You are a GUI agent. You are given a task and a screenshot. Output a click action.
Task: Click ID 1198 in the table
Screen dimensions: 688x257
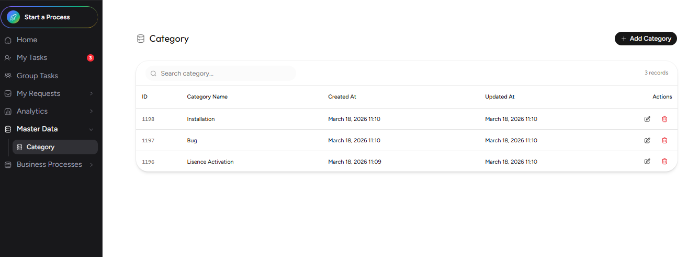(148, 119)
